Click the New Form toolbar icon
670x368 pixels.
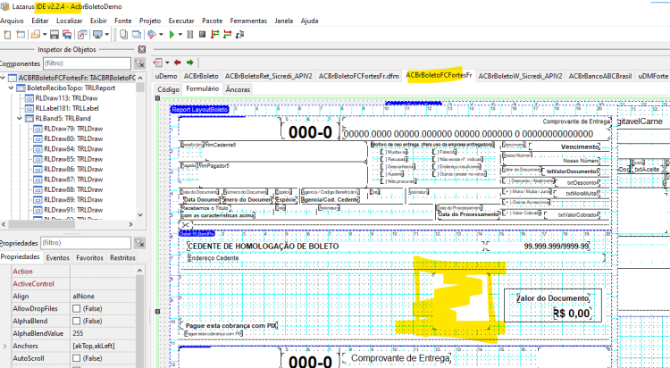tap(20, 35)
